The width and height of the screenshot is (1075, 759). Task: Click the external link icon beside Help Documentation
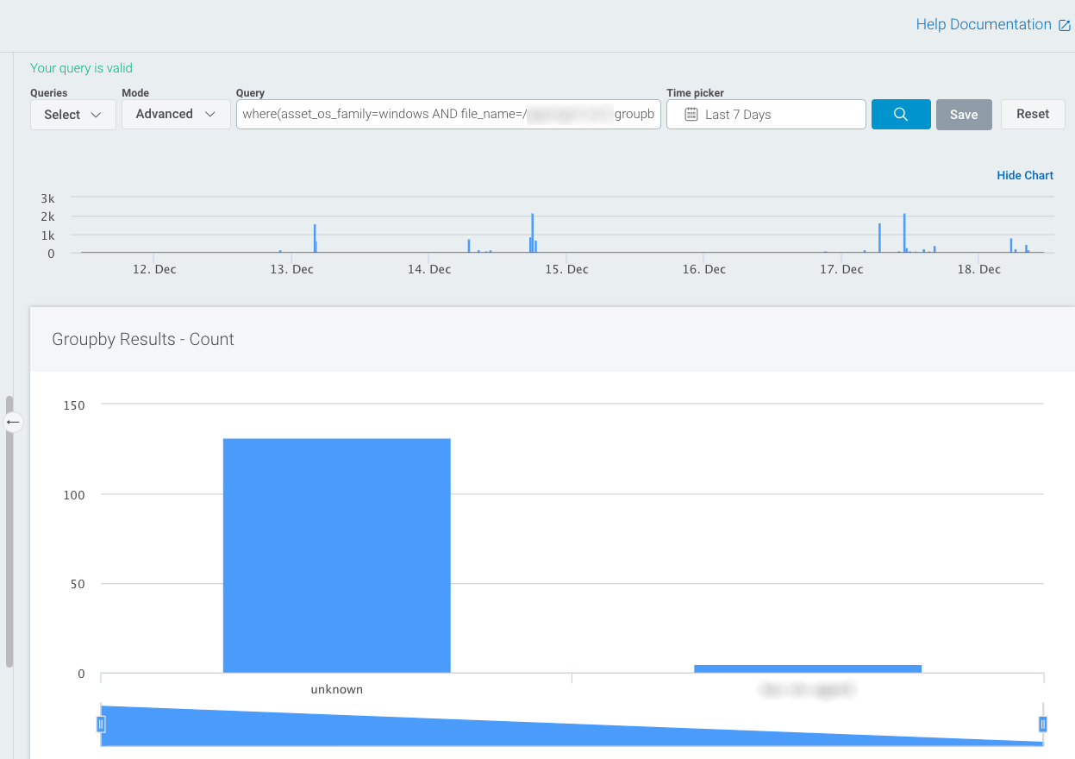click(1064, 25)
